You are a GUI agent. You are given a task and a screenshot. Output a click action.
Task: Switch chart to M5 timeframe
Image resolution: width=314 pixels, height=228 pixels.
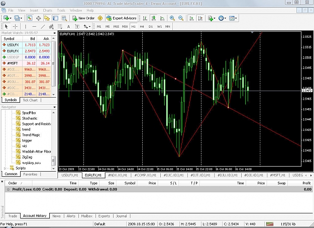108,27
